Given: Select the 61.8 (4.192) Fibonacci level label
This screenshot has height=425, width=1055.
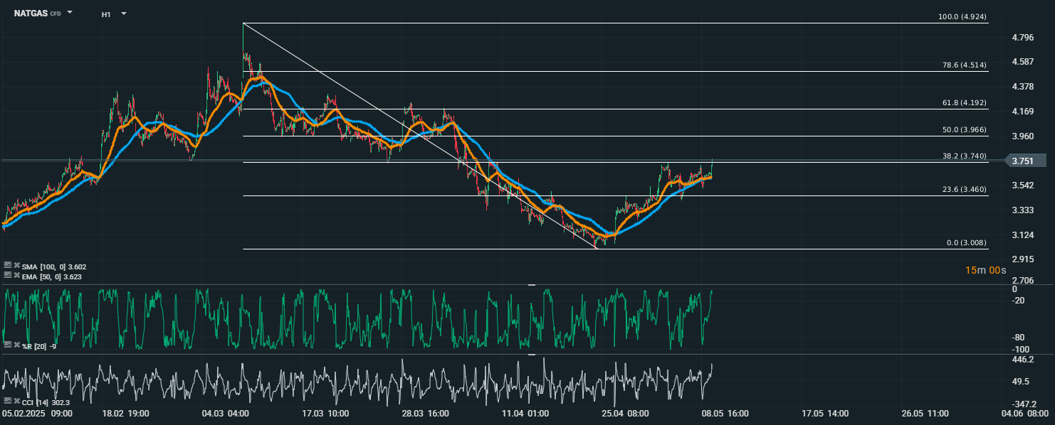Looking at the screenshot, I should pos(965,103).
